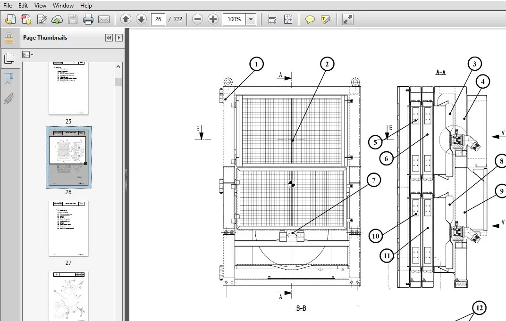This screenshot has height=321, width=506.
Task: Open the zoom level dropdown arrow
Action: tap(251, 19)
